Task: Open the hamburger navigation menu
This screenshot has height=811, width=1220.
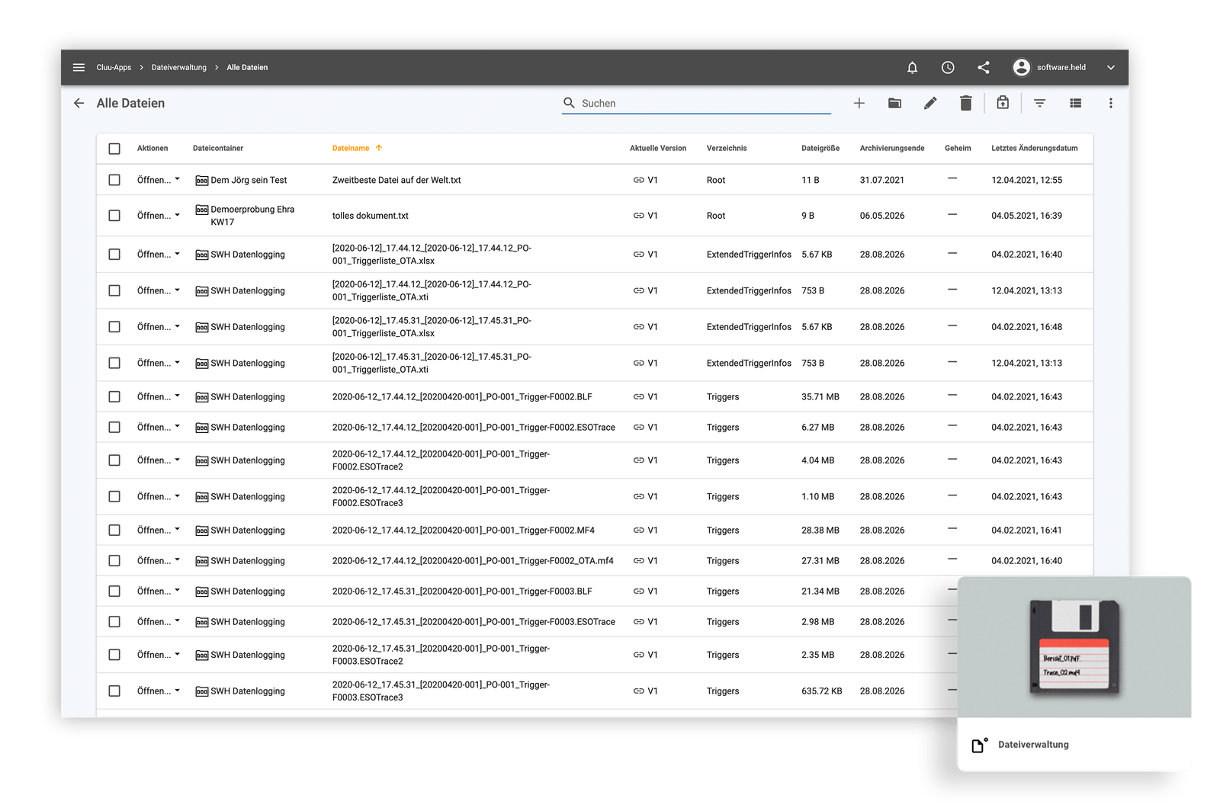Action: click(x=79, y=67)
